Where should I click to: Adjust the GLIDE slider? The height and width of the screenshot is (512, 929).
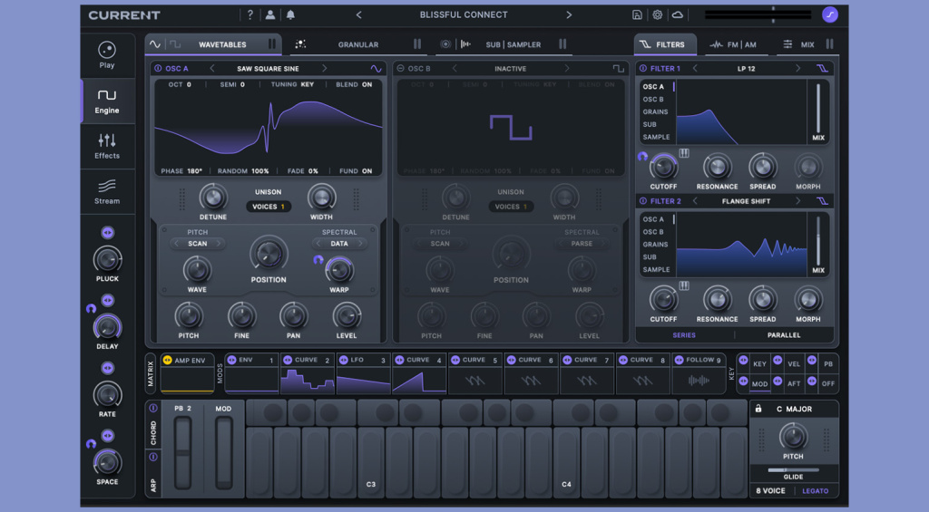[x=793, y=470]
